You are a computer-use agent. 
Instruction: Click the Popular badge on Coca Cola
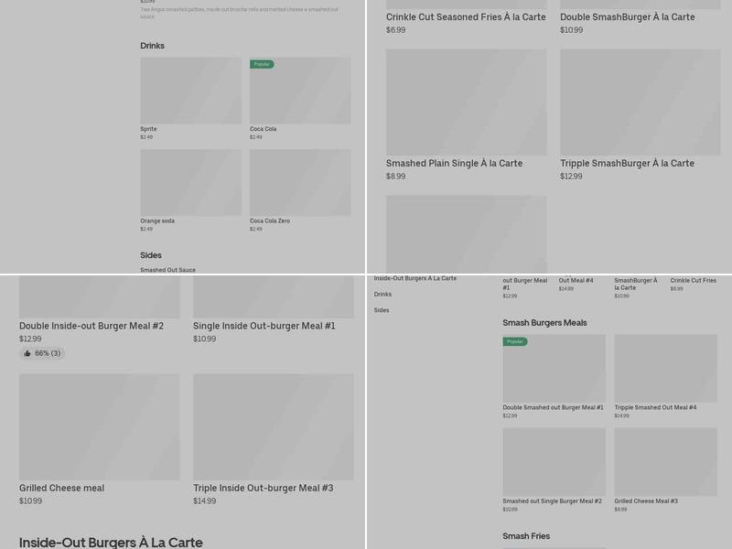point(262,64)
